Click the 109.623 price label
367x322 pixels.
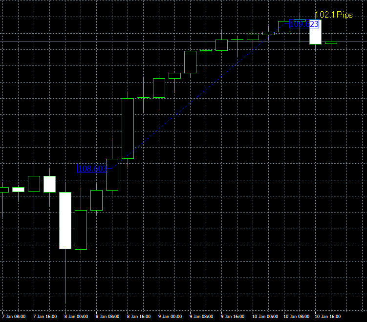pyautogui.click(x=304, y=24)
